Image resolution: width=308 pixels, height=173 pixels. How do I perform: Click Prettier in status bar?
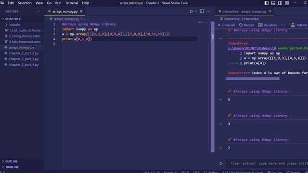[293, 172]
